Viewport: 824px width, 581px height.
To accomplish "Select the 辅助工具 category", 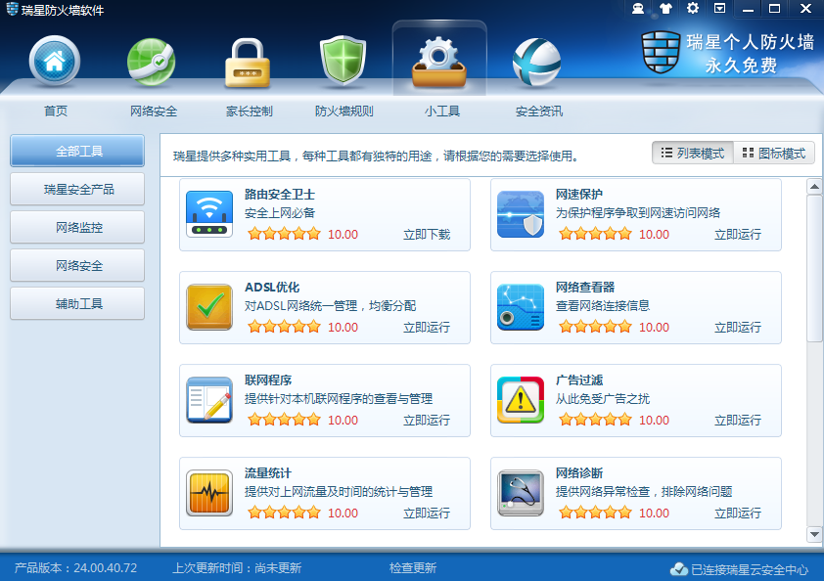I will 76,304.
